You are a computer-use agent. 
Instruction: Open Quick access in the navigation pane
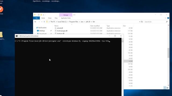tap(42, 28)
